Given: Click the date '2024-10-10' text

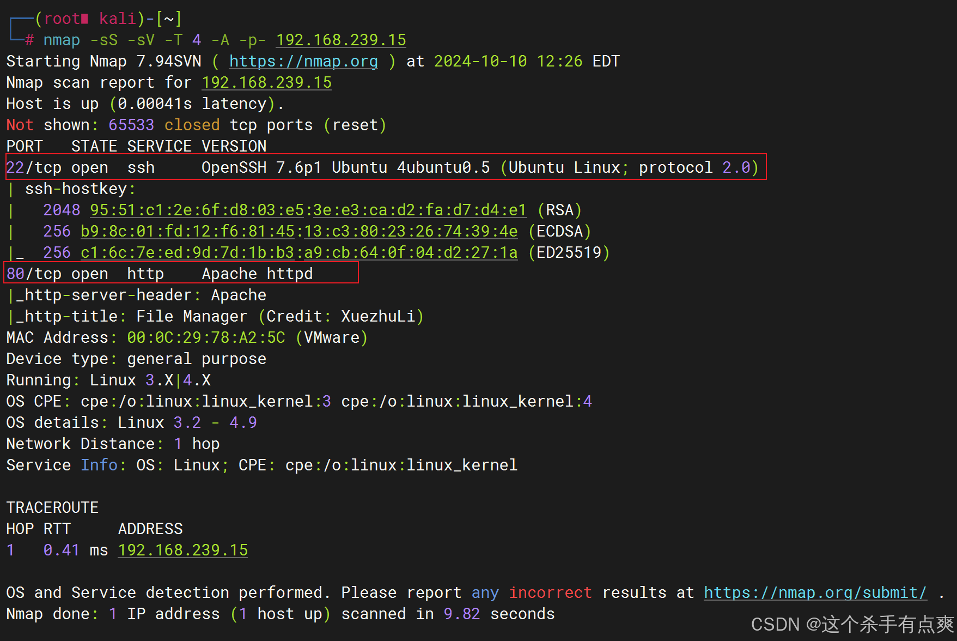Looking at the screenshot, I should click(480, 62).
